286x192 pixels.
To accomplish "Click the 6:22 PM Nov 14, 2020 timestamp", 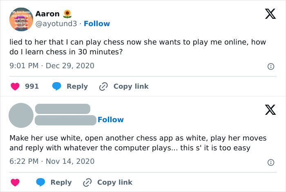I will tap(51, 161).
